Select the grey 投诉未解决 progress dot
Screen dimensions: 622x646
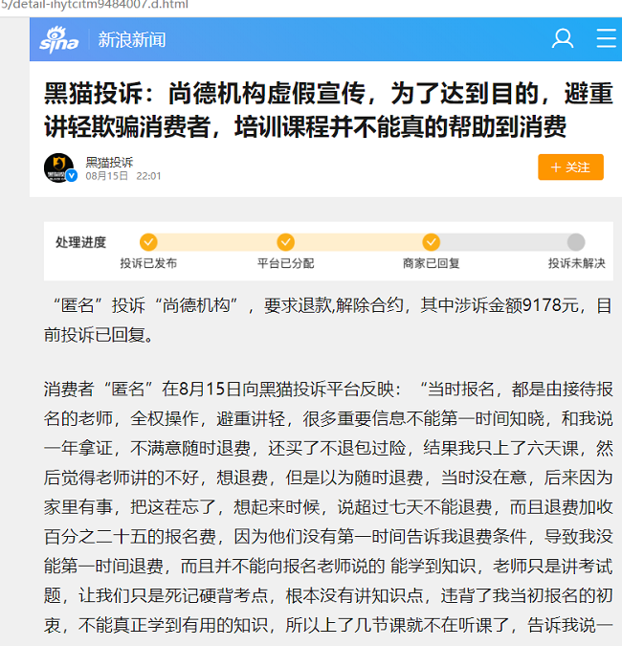[576, 242]
